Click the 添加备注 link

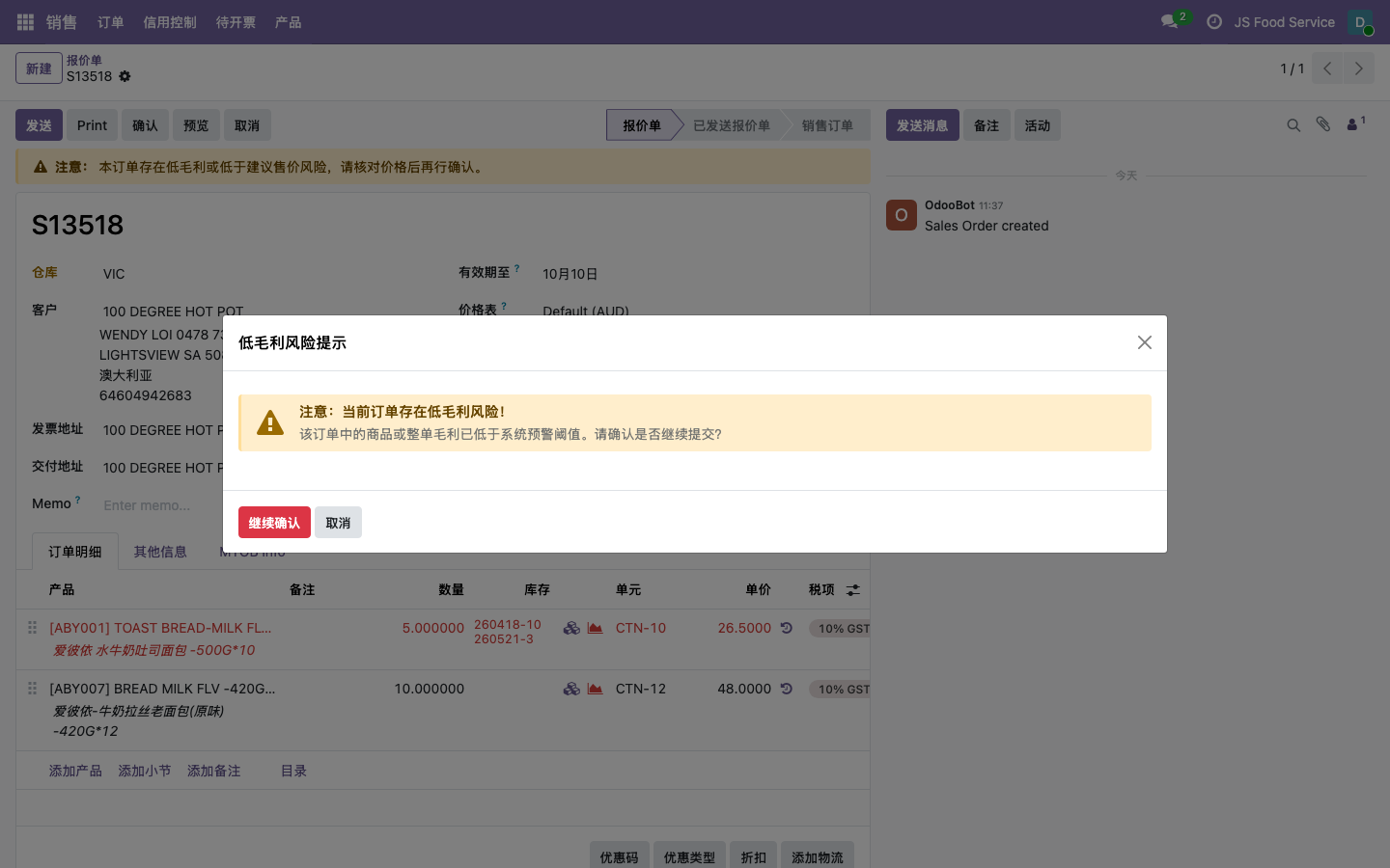click(x=214, y=771)
